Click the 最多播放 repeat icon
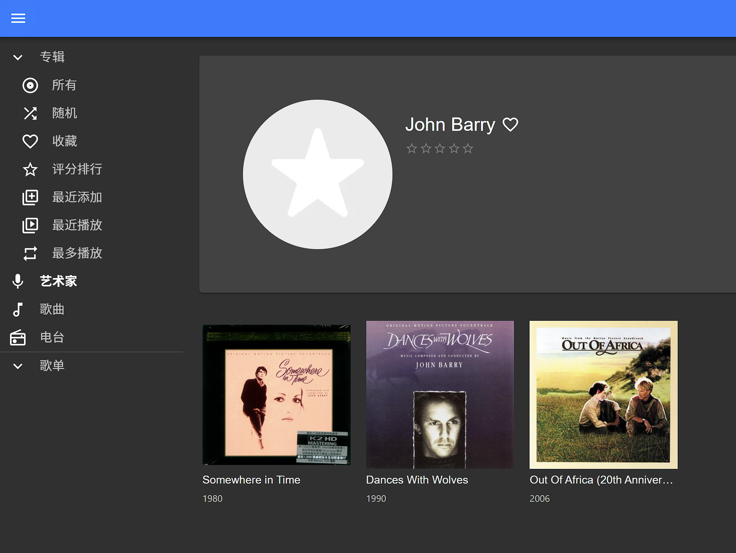The height and width of the screenshot is (553, 736). tap(30, 254)
